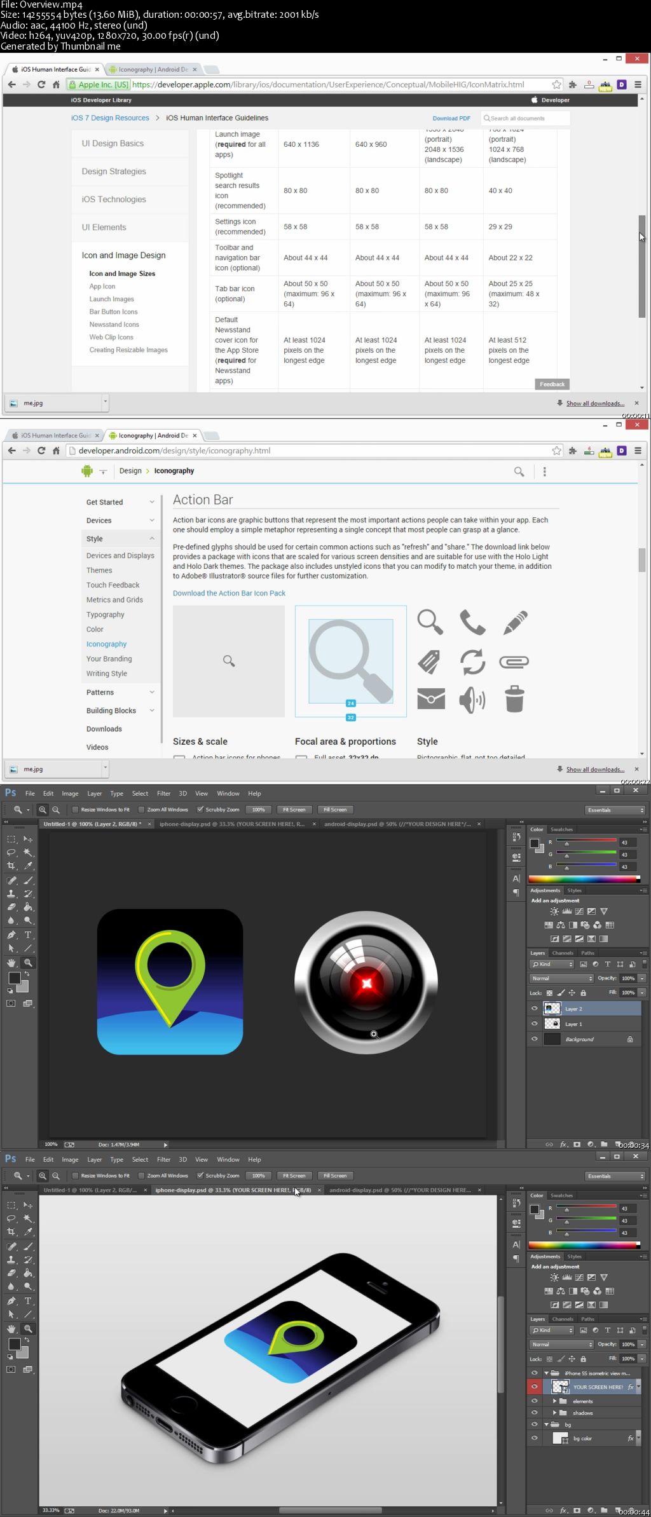Click Typography in the Android Style sidebar

(x=106, y=615)
